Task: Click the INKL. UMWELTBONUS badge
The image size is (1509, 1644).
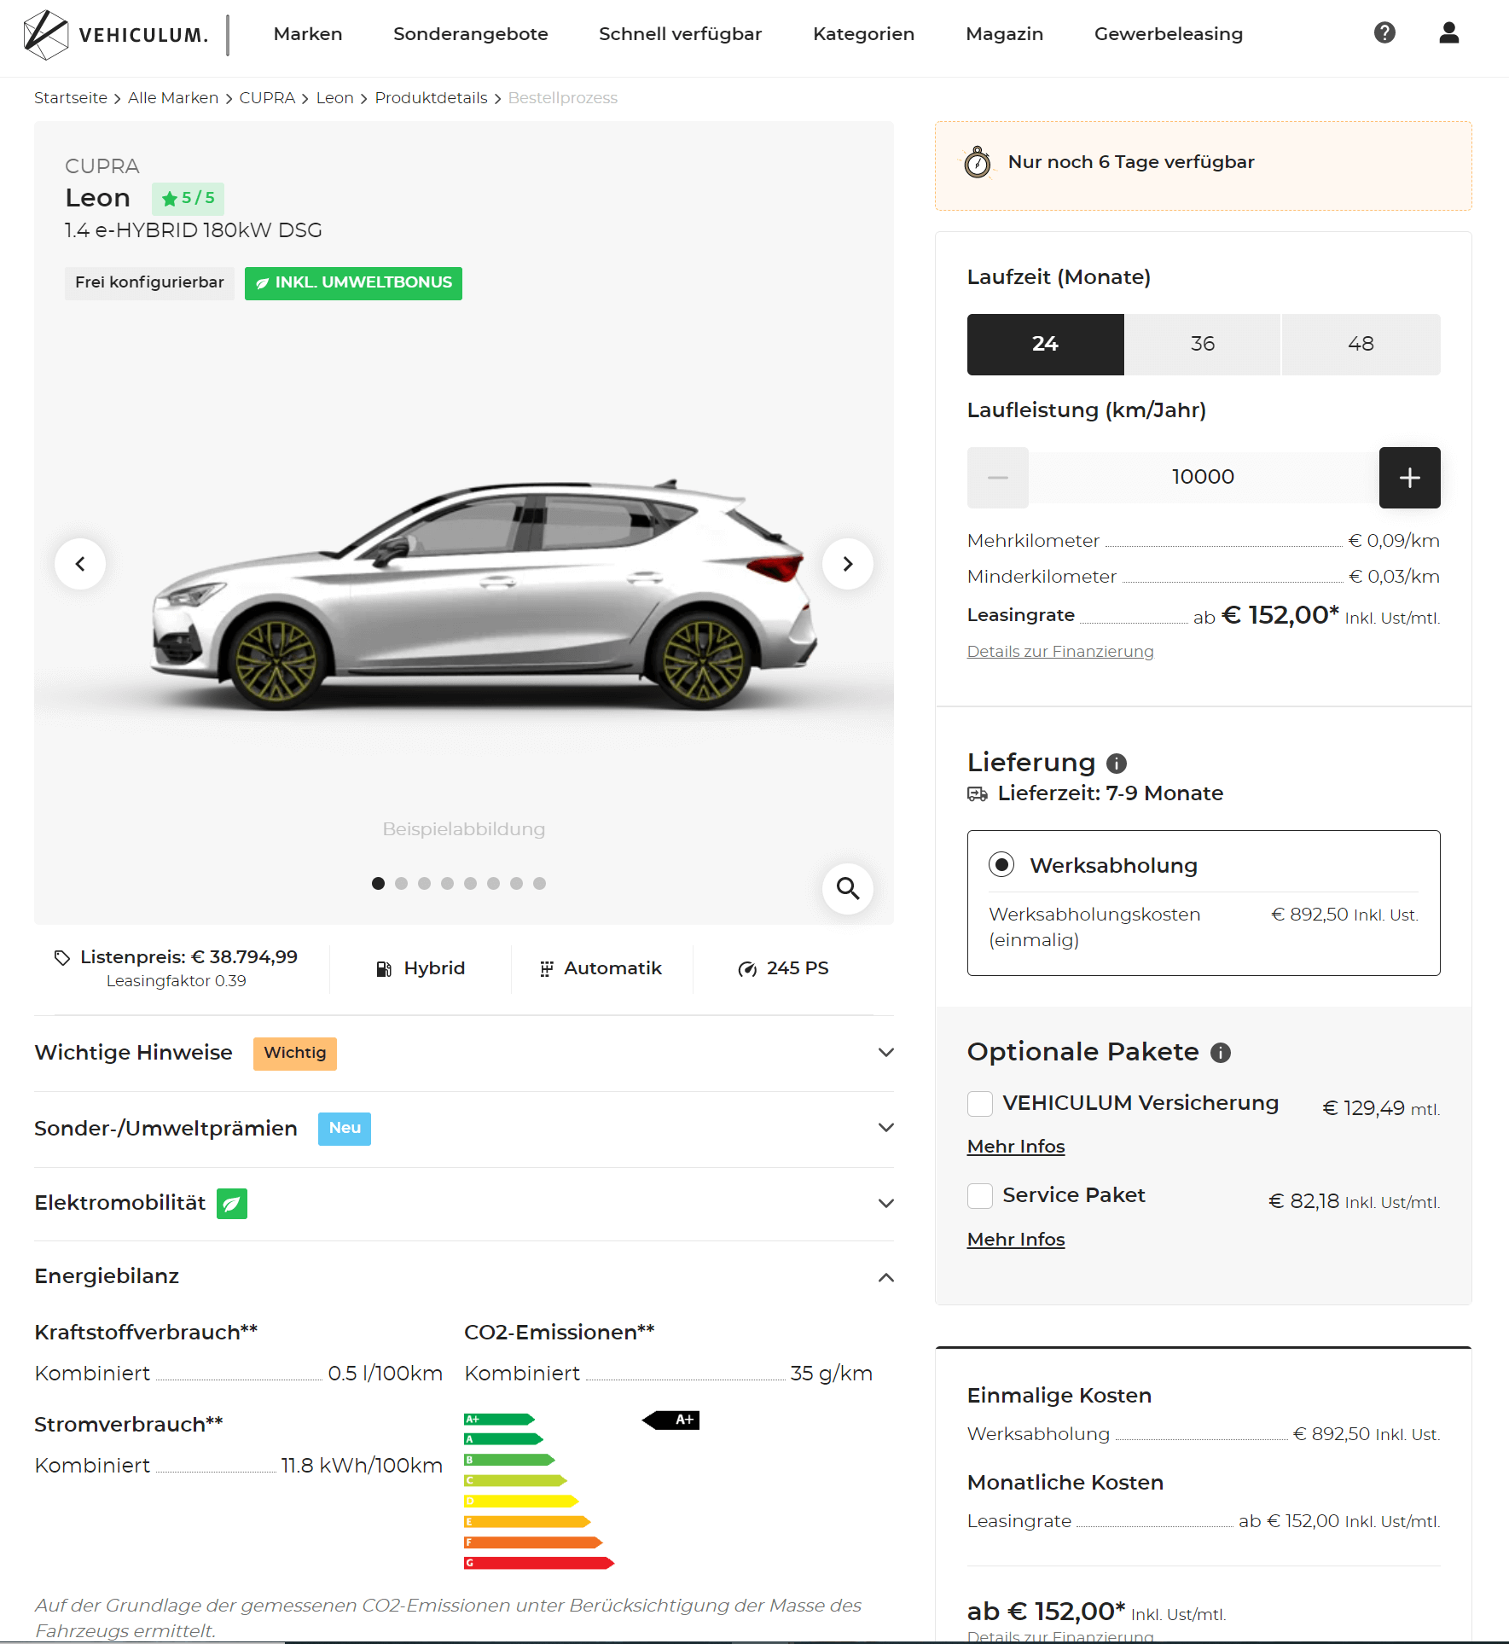Action: point(353,283)
